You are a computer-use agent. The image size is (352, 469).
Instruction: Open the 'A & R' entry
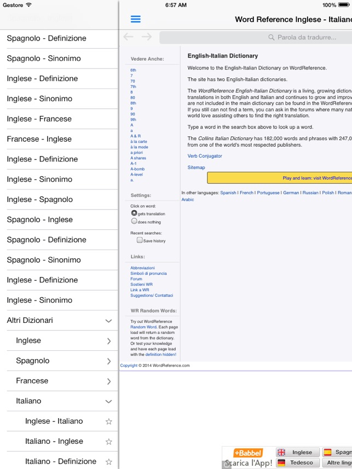tap(136, 136)
